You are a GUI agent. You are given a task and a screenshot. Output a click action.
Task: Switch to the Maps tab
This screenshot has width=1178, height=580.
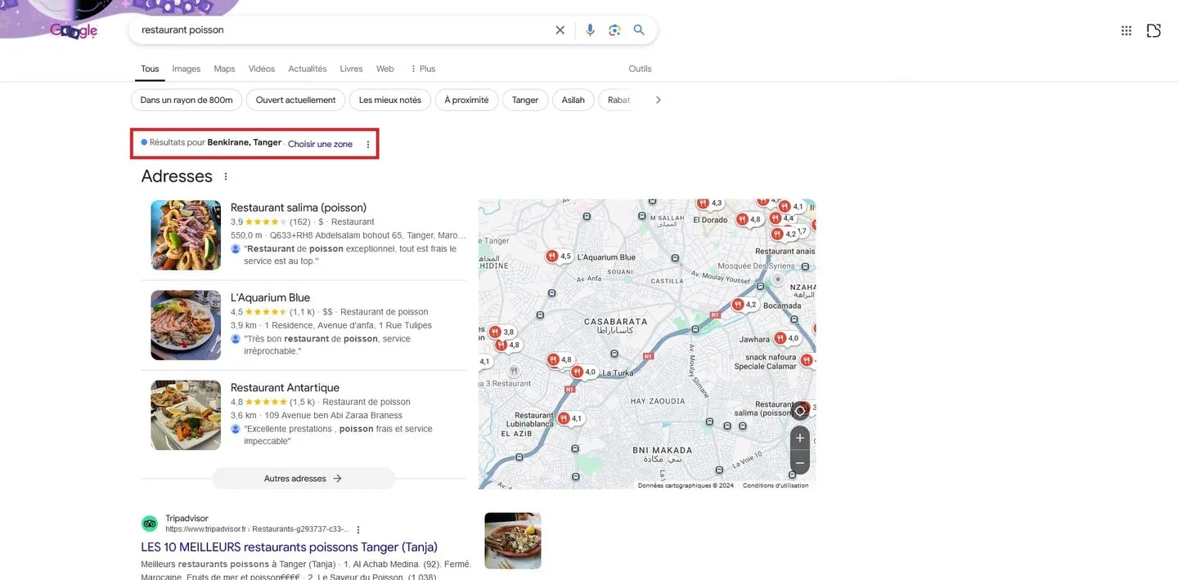(224, 69)
